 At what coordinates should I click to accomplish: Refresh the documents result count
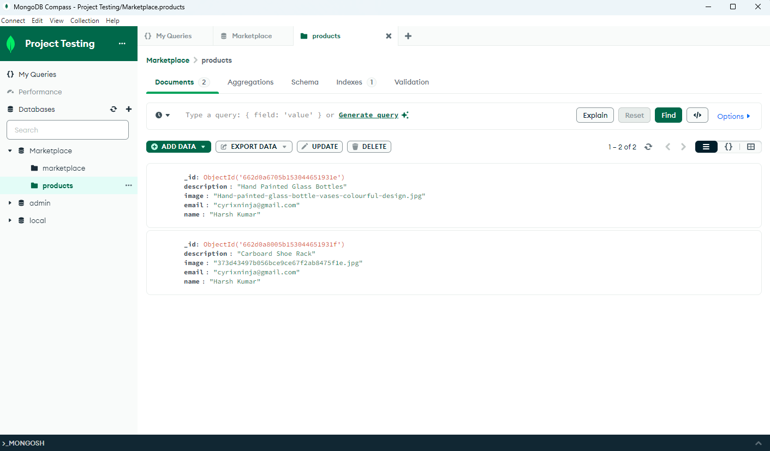(648, 147)
